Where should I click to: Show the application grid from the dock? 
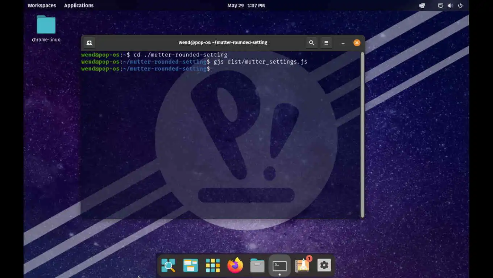pyautogui.click(x=213, y=266)
